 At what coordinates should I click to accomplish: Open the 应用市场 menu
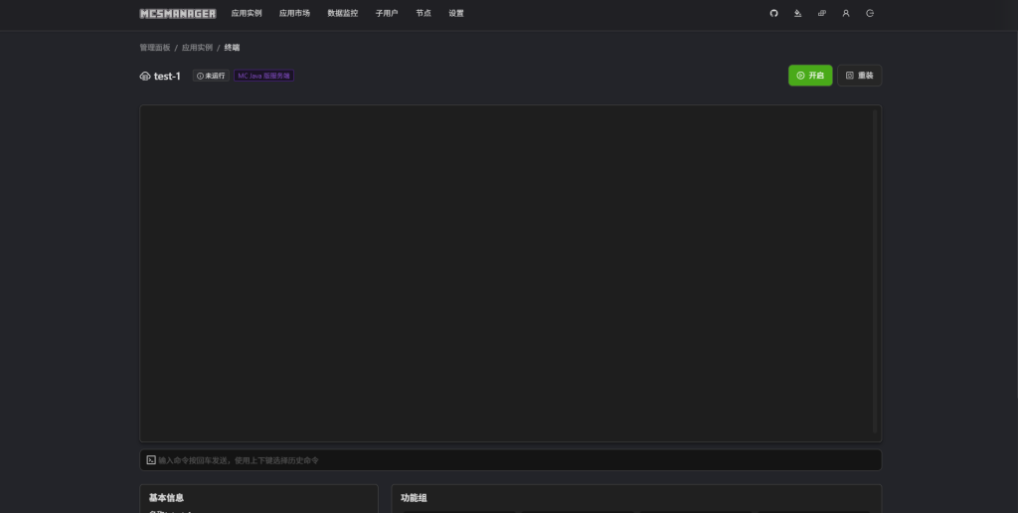click(x=294, y=14)
